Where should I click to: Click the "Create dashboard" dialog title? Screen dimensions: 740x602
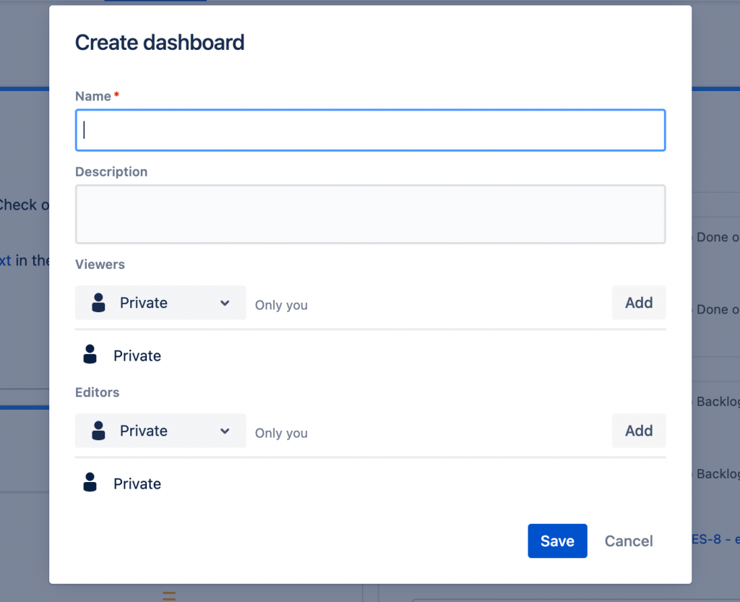coord(160,43)
